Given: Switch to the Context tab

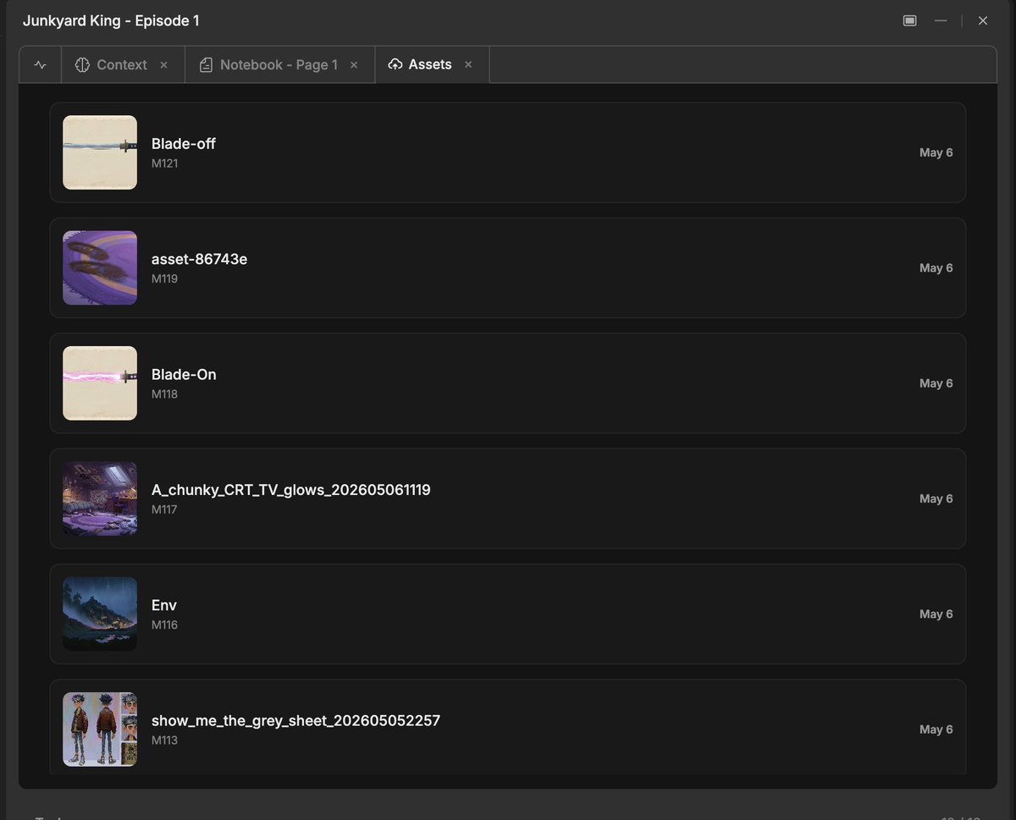Looking at the screenshot, I should (123, 65).
